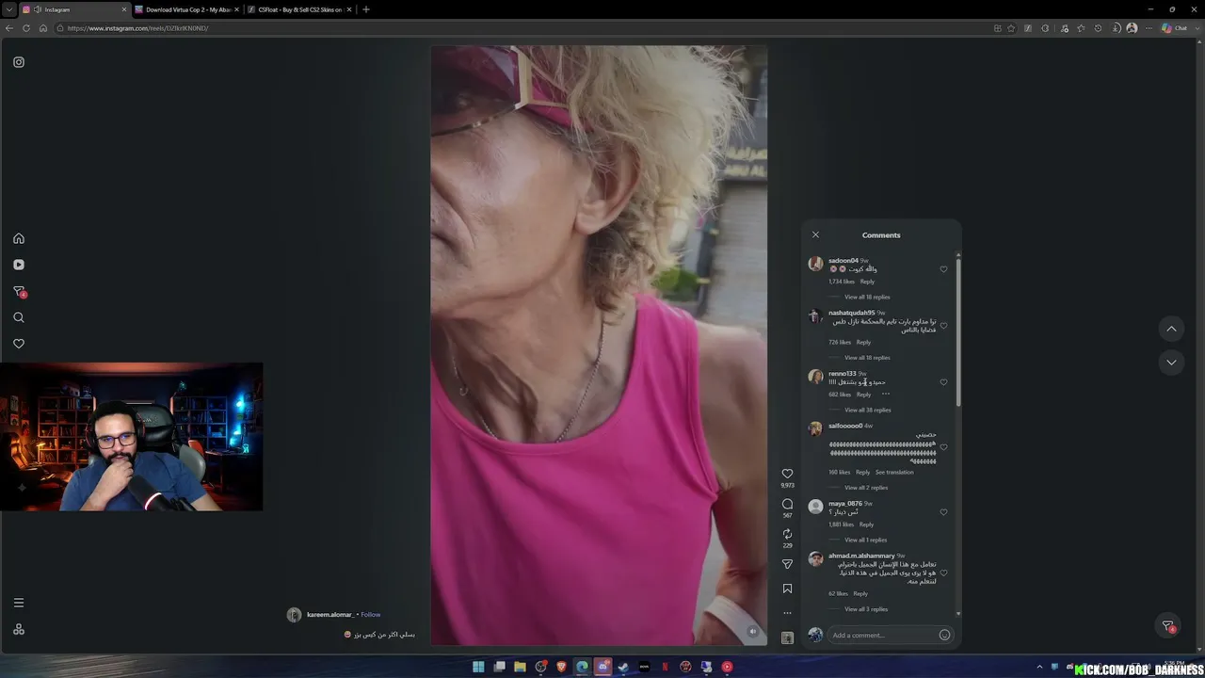
Task: Go to Instagram Home in sidebar
Action: [19, 238]
